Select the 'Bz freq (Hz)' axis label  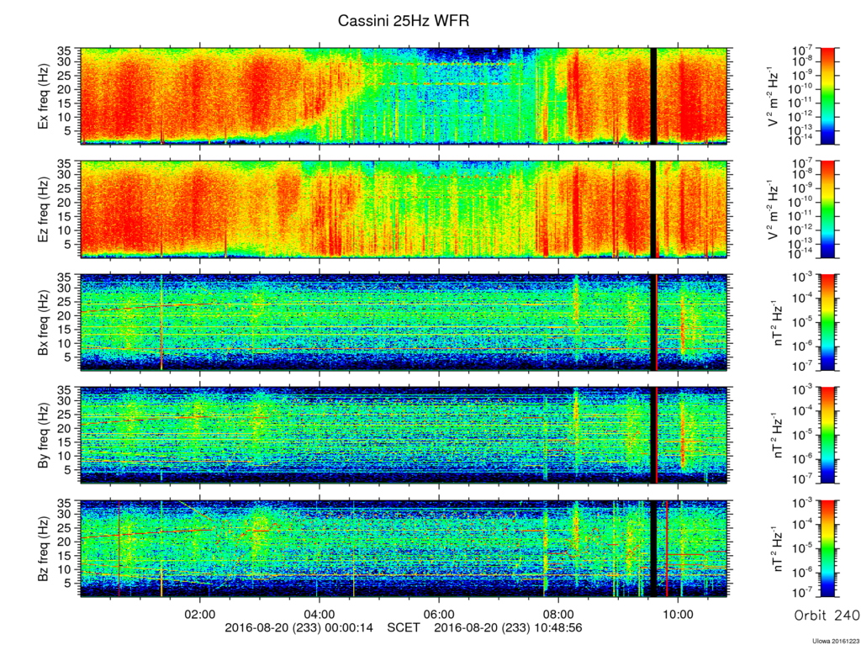coord(44,547)
